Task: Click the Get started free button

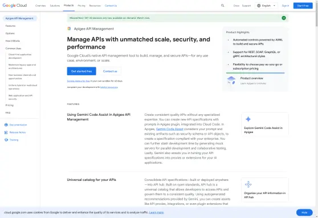Action: pyautogui.click(x=81, y=71)
